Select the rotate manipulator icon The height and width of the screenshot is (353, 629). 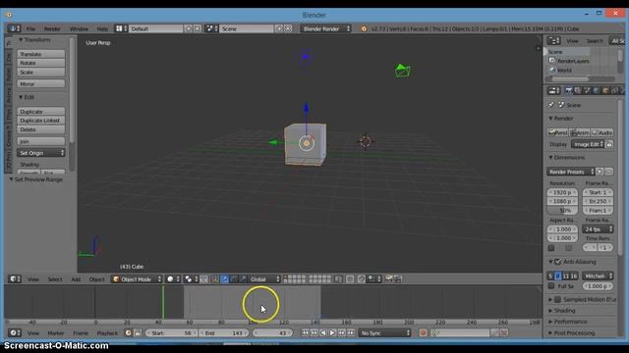[234, 278]
